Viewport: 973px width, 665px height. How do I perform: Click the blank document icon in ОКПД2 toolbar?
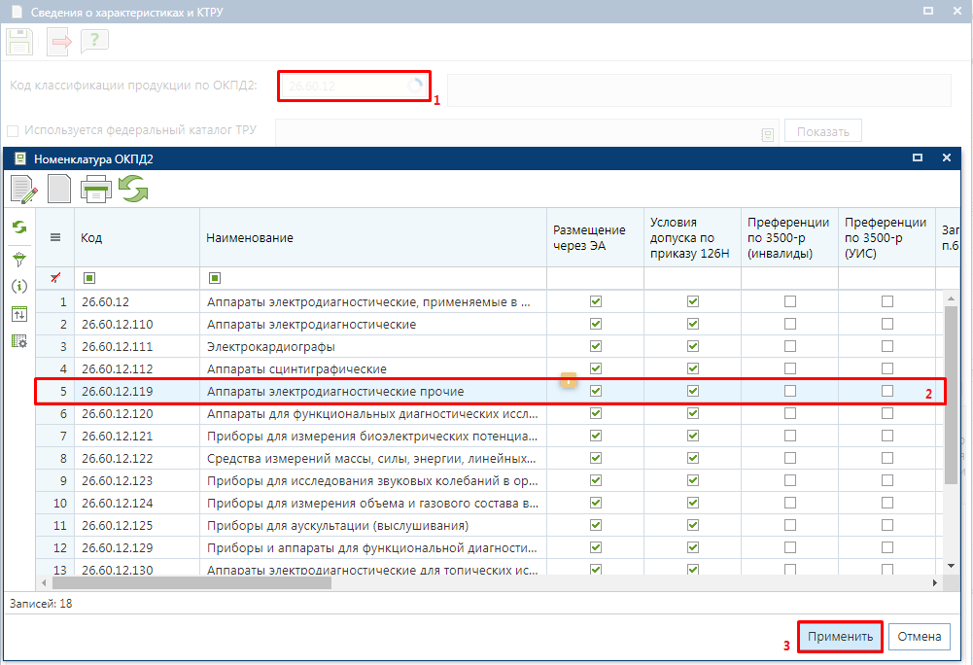pos(59,189)
